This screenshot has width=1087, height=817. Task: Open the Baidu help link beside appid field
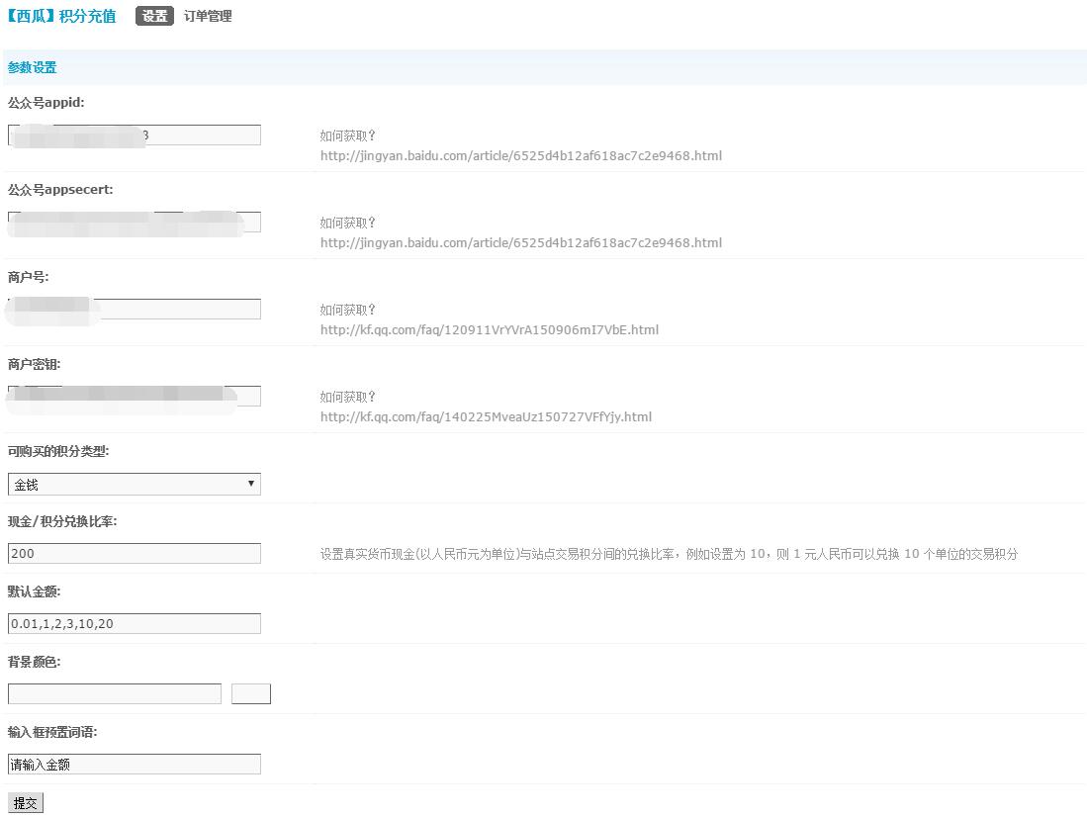[520, 155]
